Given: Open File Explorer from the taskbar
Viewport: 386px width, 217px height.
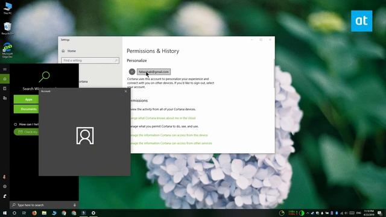Looking at the screenshot, I should coord(44,213).
